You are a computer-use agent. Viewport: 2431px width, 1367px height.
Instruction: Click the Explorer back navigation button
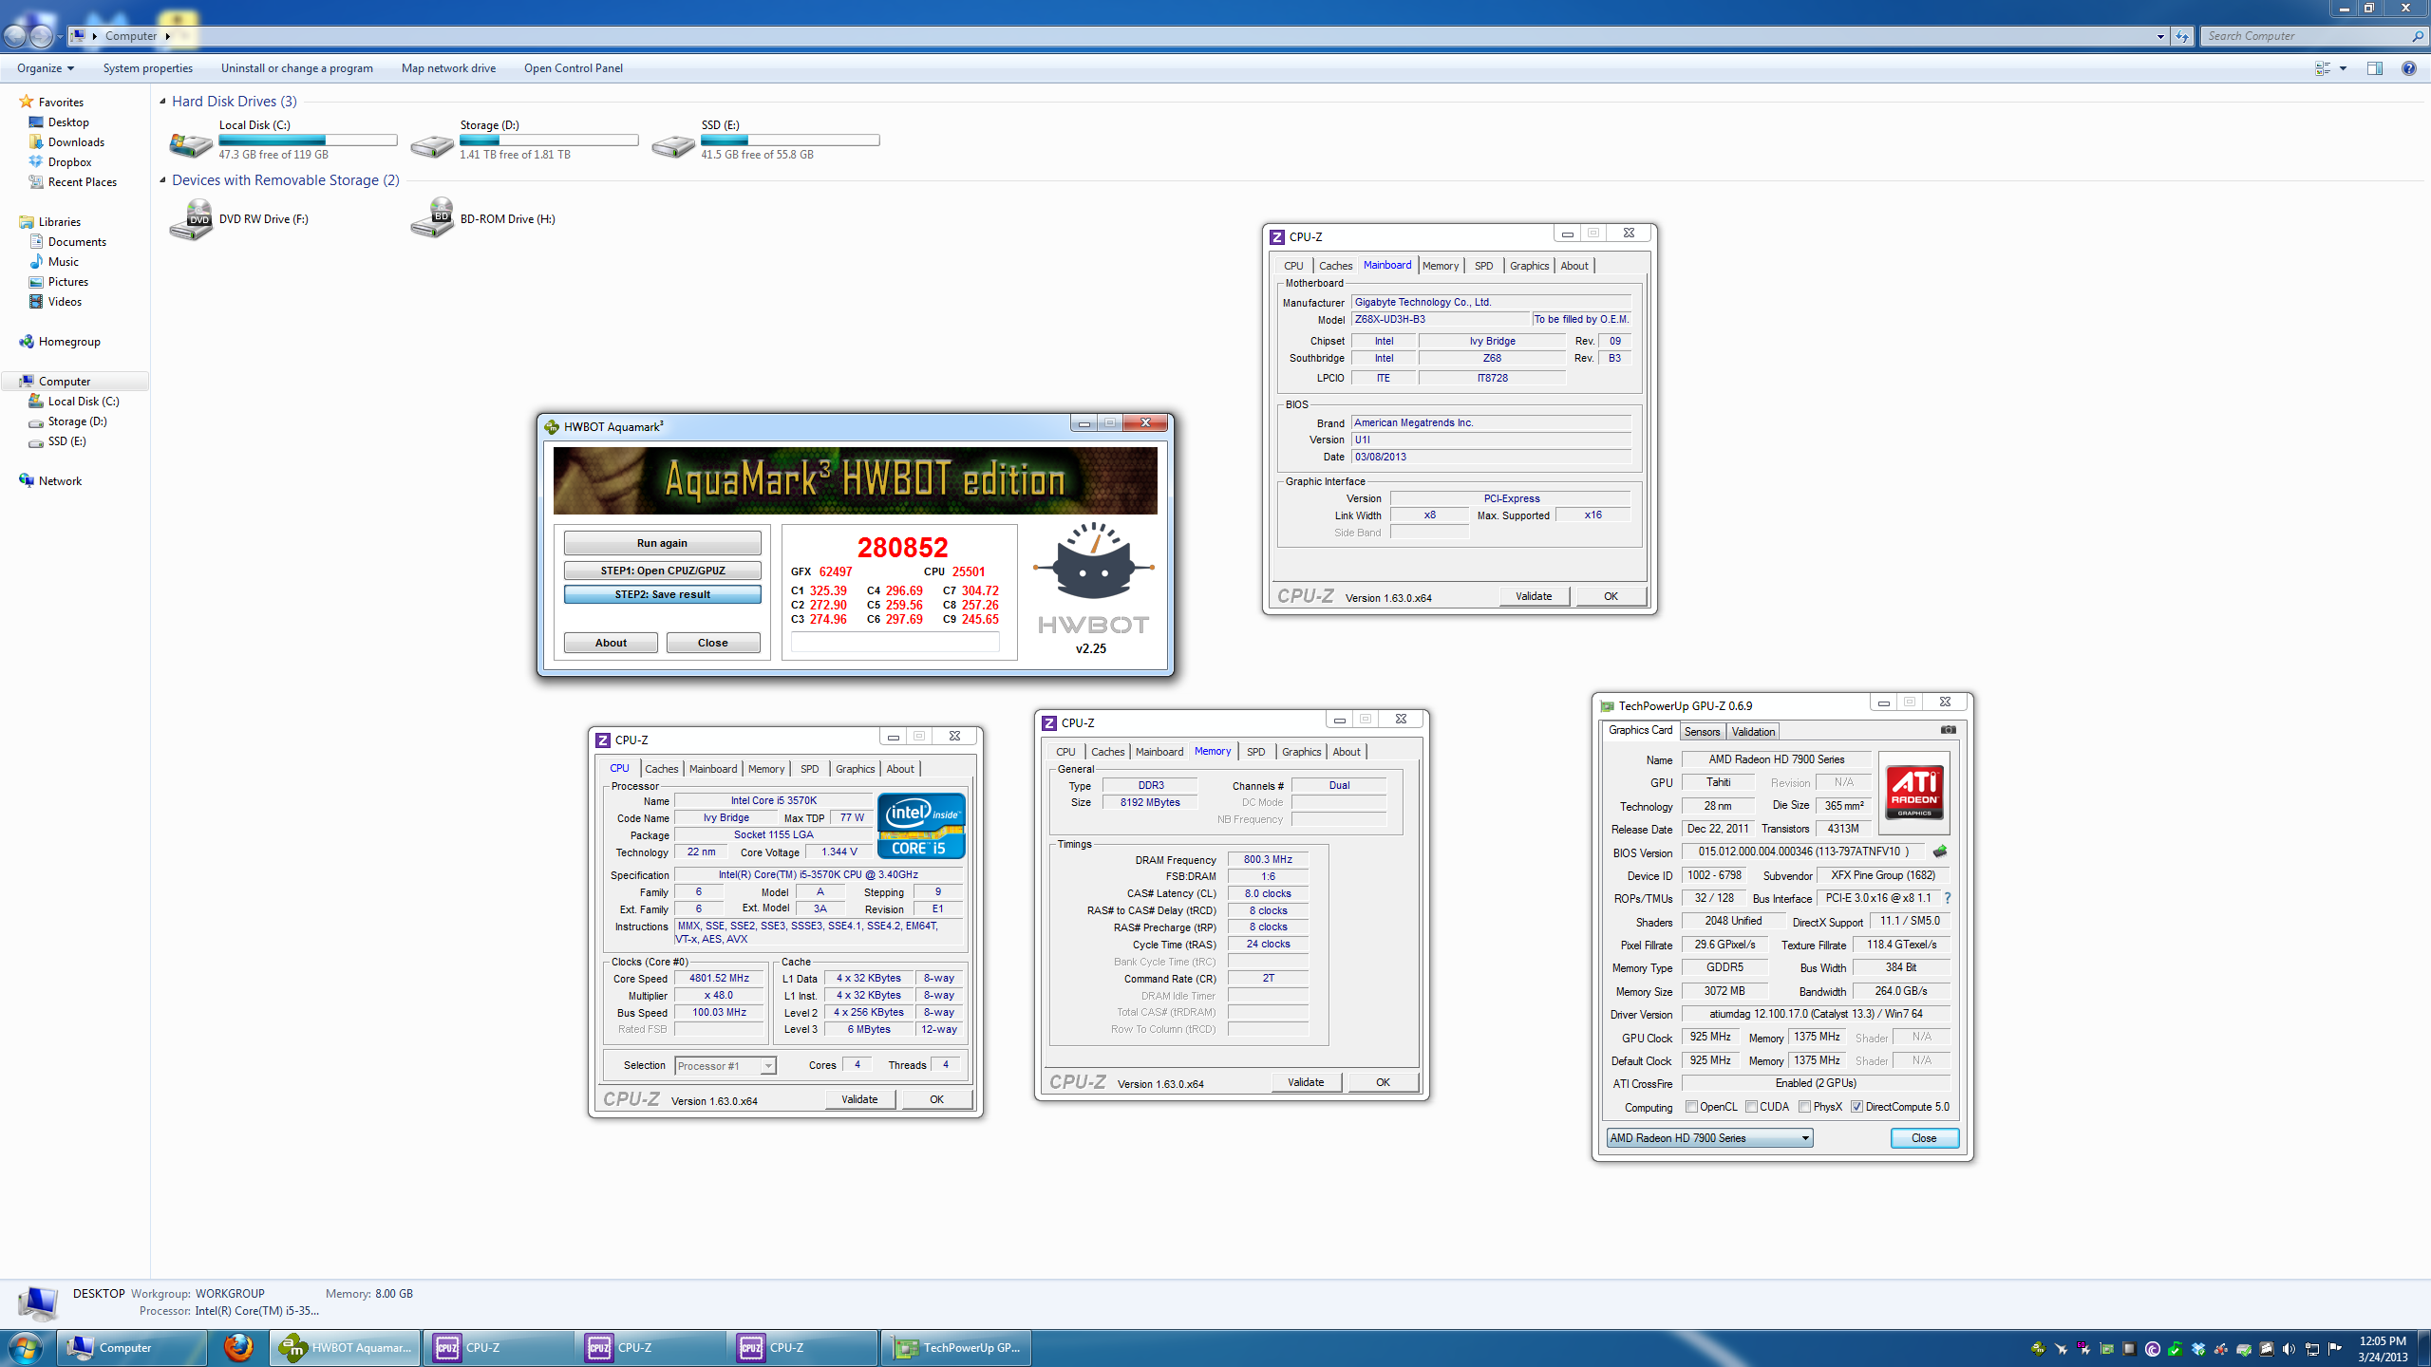15,36
